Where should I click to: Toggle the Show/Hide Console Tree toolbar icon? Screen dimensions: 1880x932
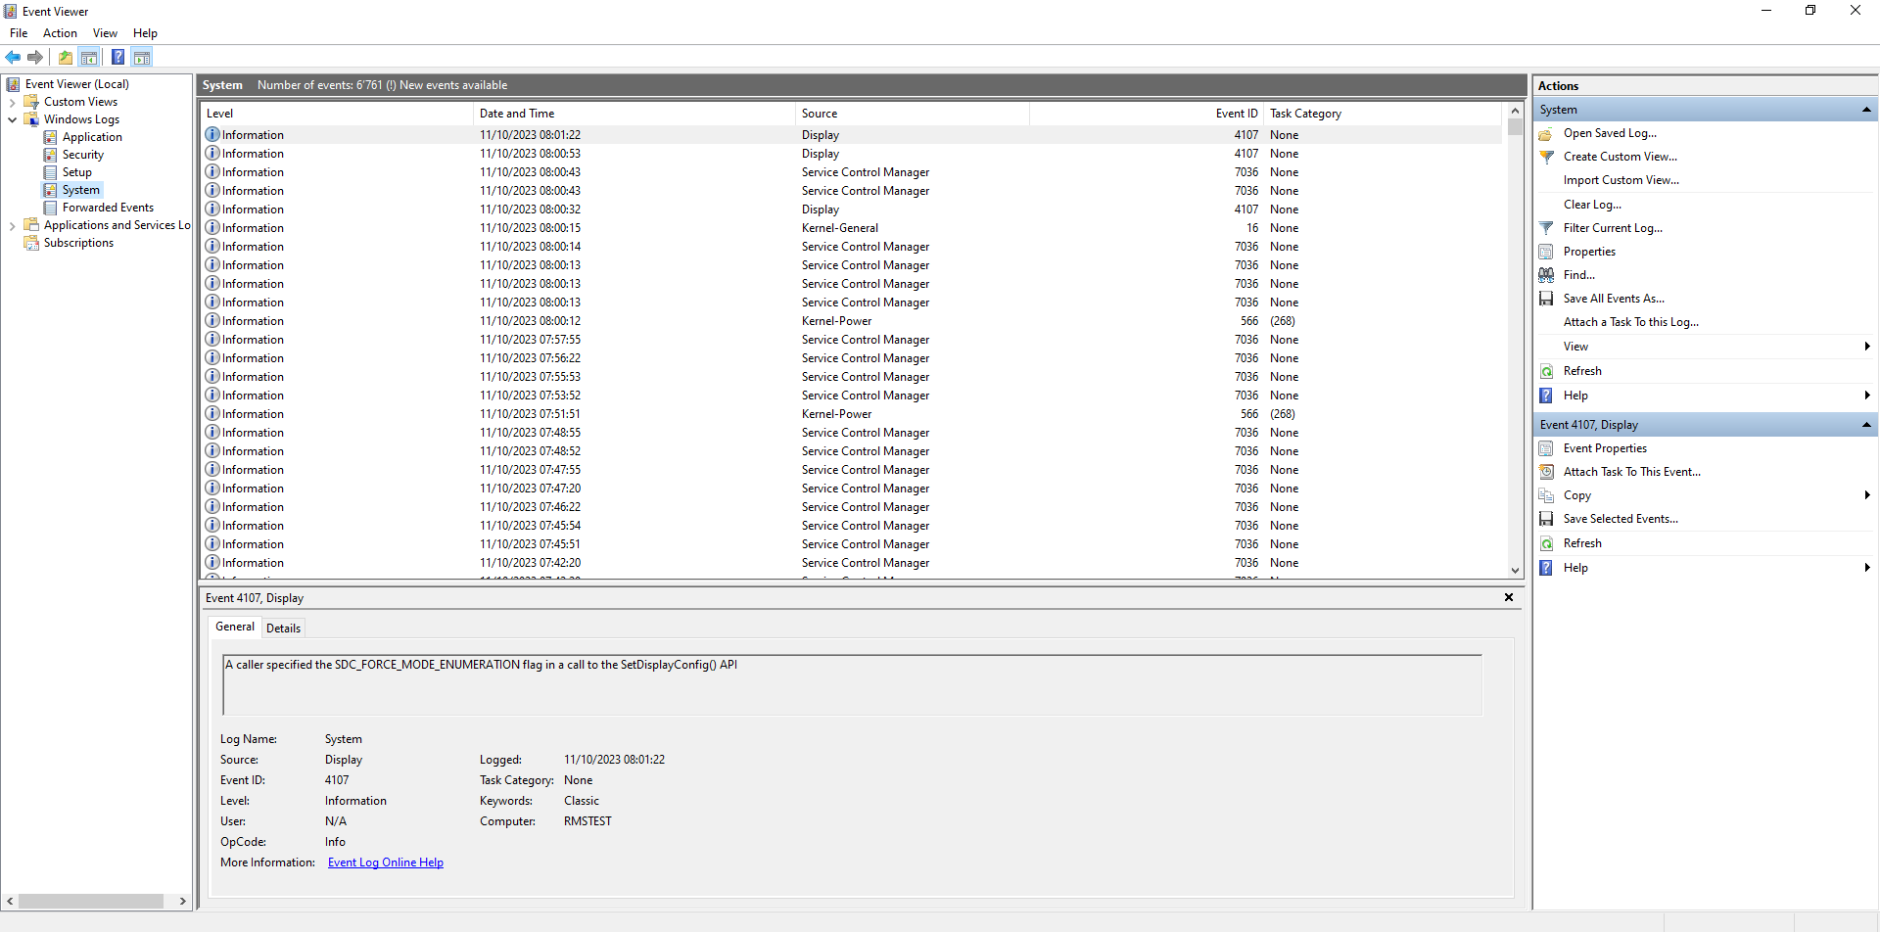[x=89, y=57]
